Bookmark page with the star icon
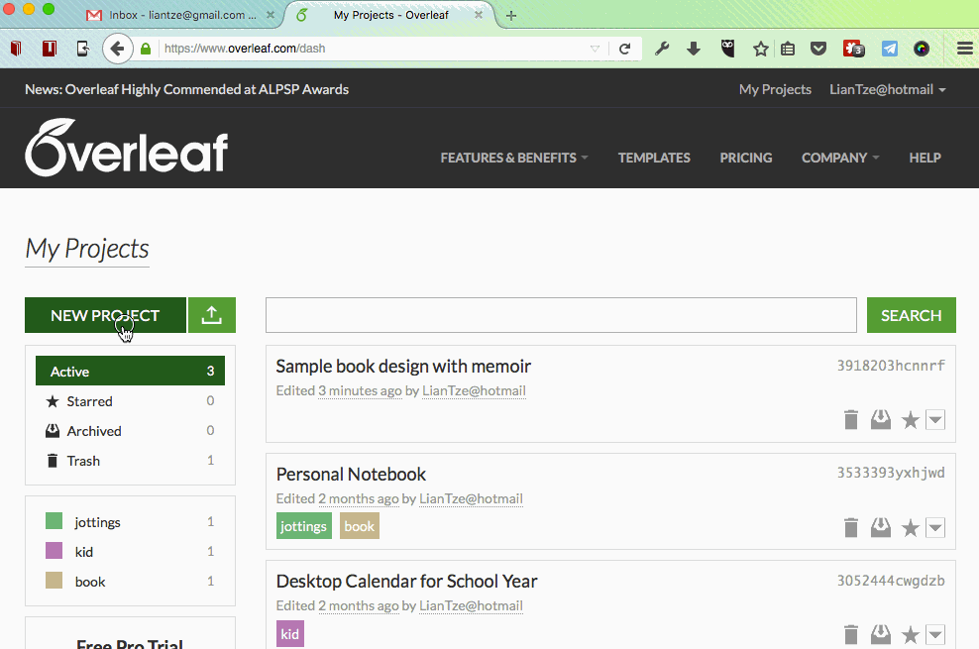Screen dimensions: 979x649 pos(760,48)
